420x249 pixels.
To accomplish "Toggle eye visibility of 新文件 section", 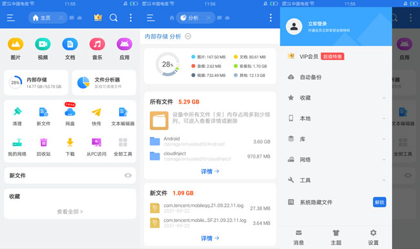I will click(x=128, y=175).
